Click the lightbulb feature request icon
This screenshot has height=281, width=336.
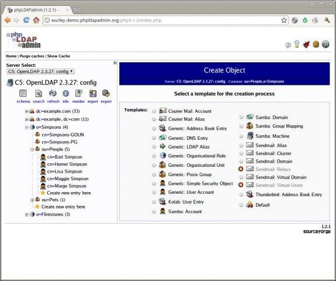(297, 44)
